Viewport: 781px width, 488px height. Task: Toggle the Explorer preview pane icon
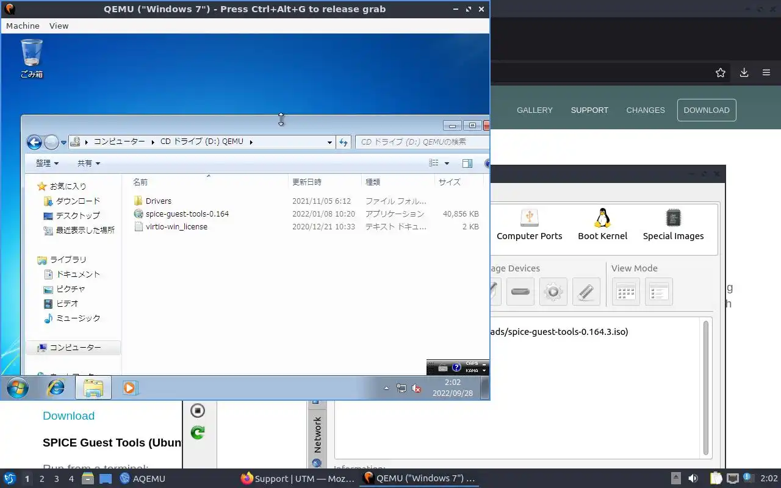[467, 163]
